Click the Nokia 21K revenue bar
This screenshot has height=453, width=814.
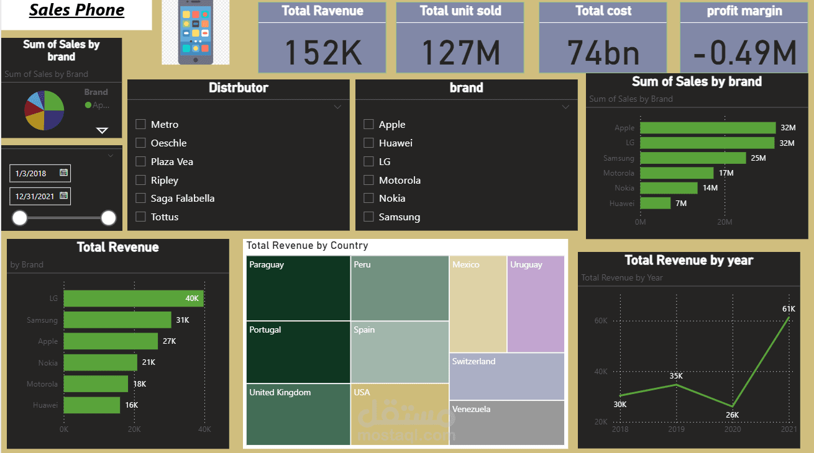[x=101, y=362]
